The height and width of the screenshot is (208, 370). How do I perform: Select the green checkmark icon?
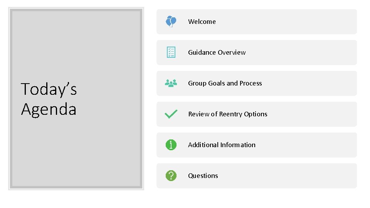pyautogui.click(x=171, y=114)
